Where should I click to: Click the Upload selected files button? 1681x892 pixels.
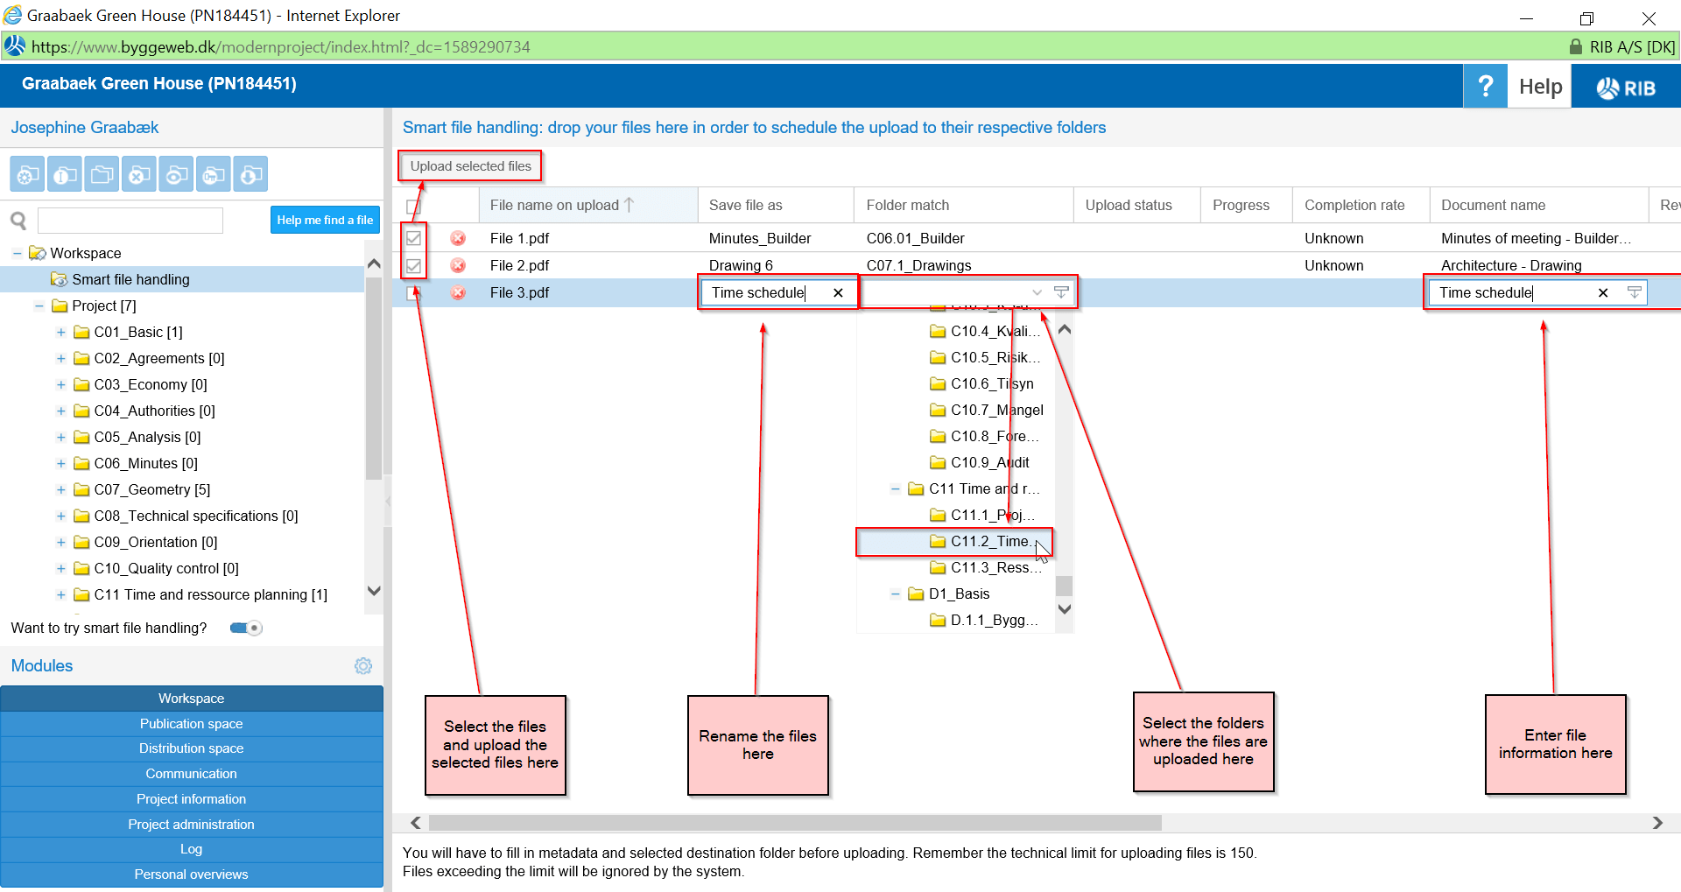pyautogui.click(x=469, y=165)
